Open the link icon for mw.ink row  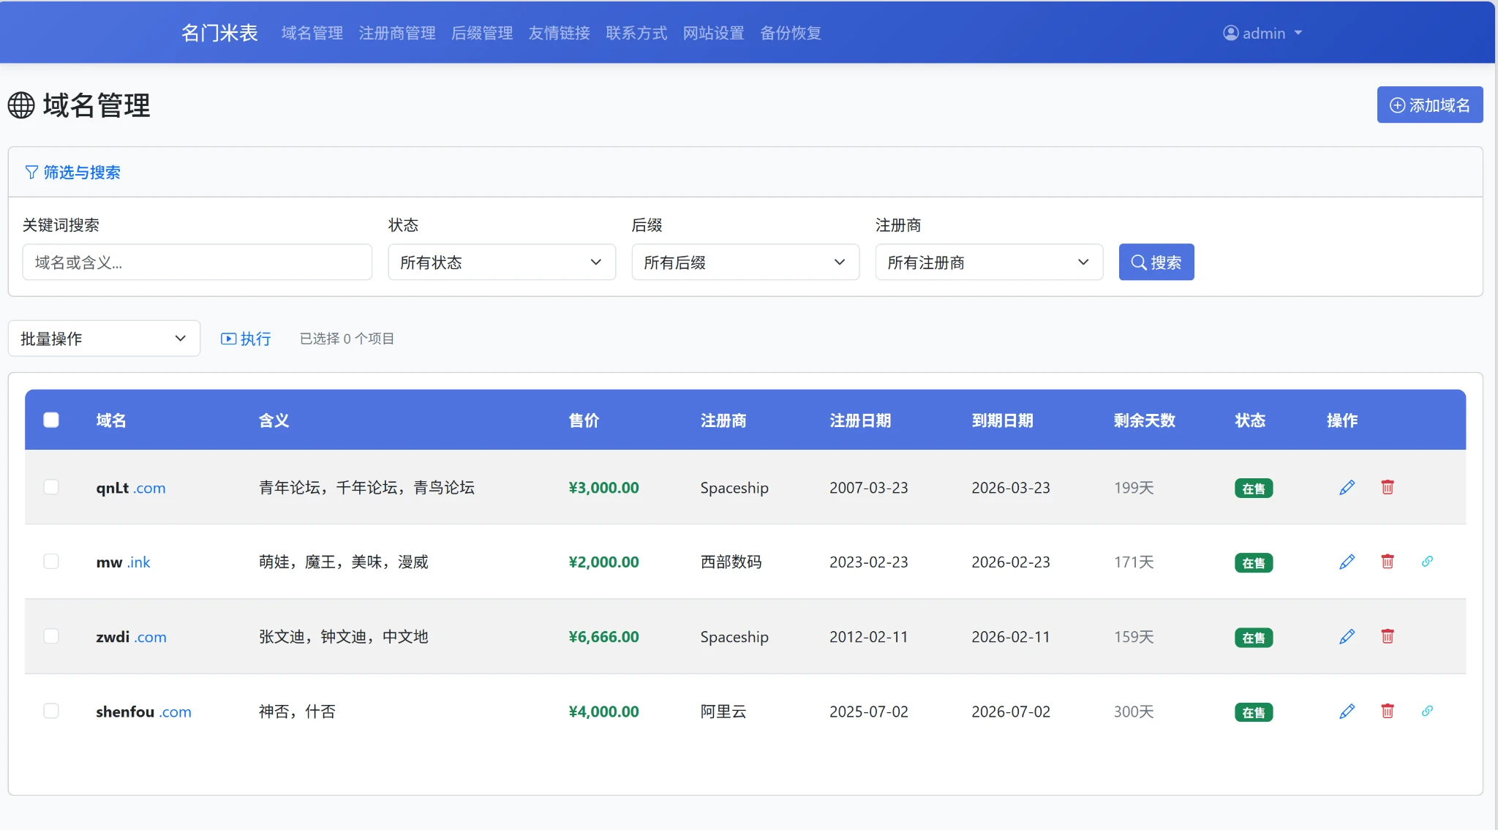point(1426,562)
